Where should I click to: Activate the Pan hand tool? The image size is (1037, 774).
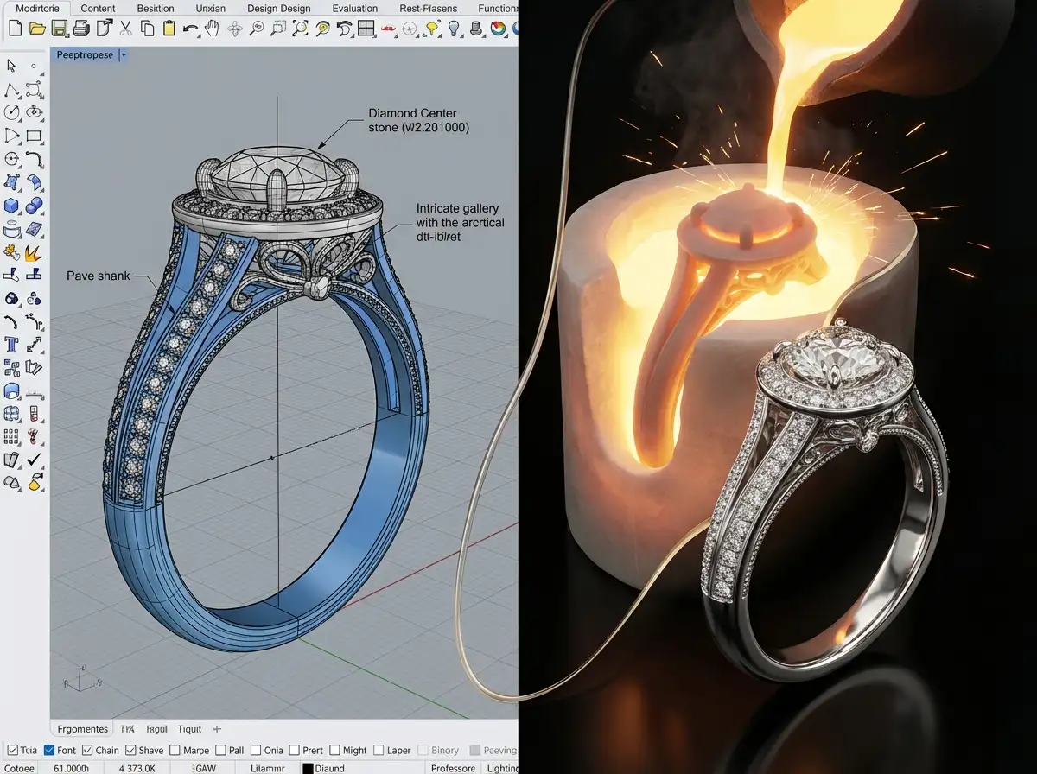coord(211,28)
